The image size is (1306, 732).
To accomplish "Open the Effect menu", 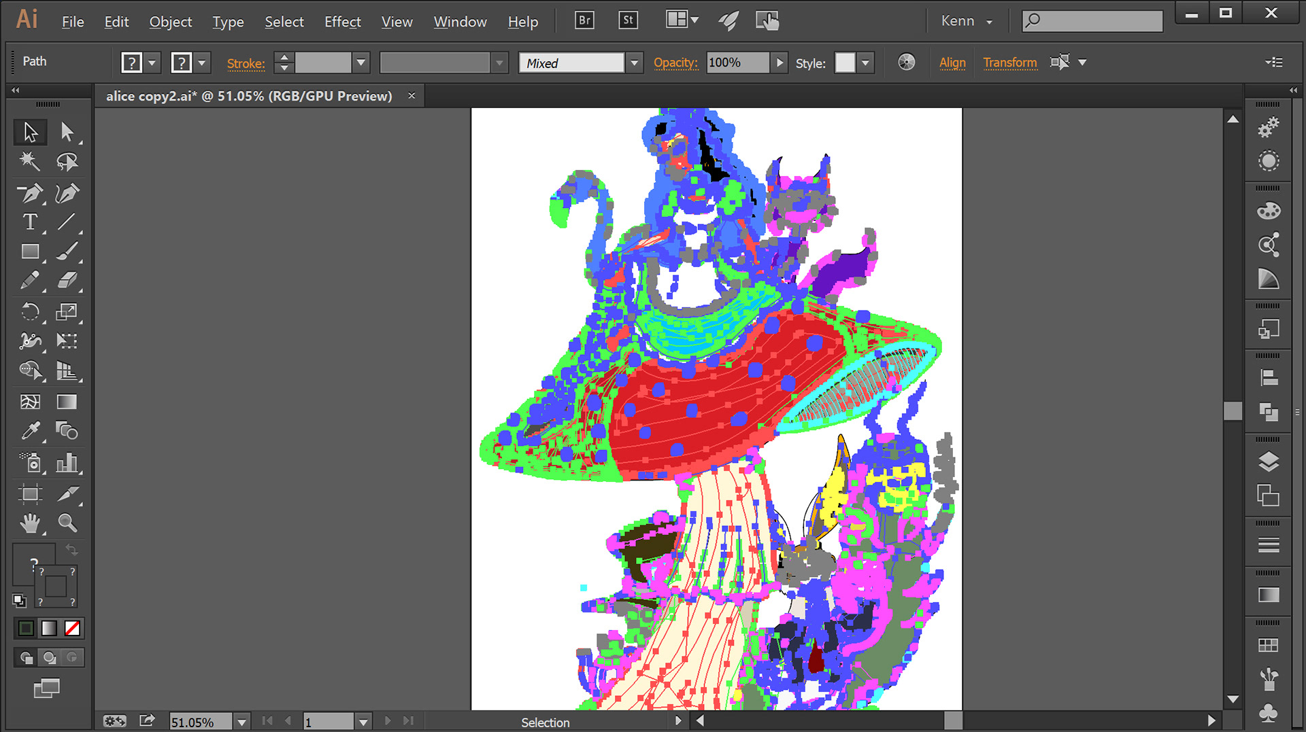I will tap(343, 22).
